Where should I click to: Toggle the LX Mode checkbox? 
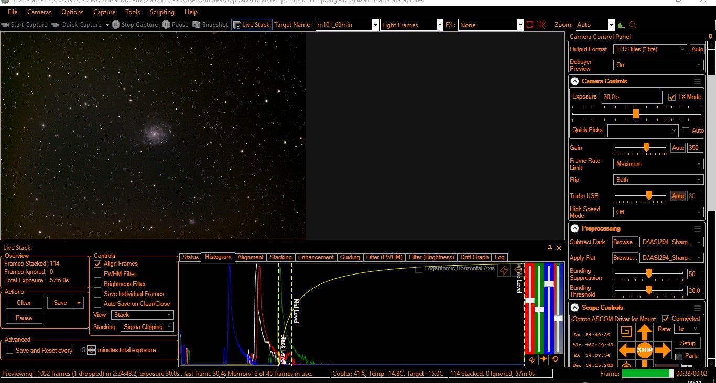pos(672,97)
